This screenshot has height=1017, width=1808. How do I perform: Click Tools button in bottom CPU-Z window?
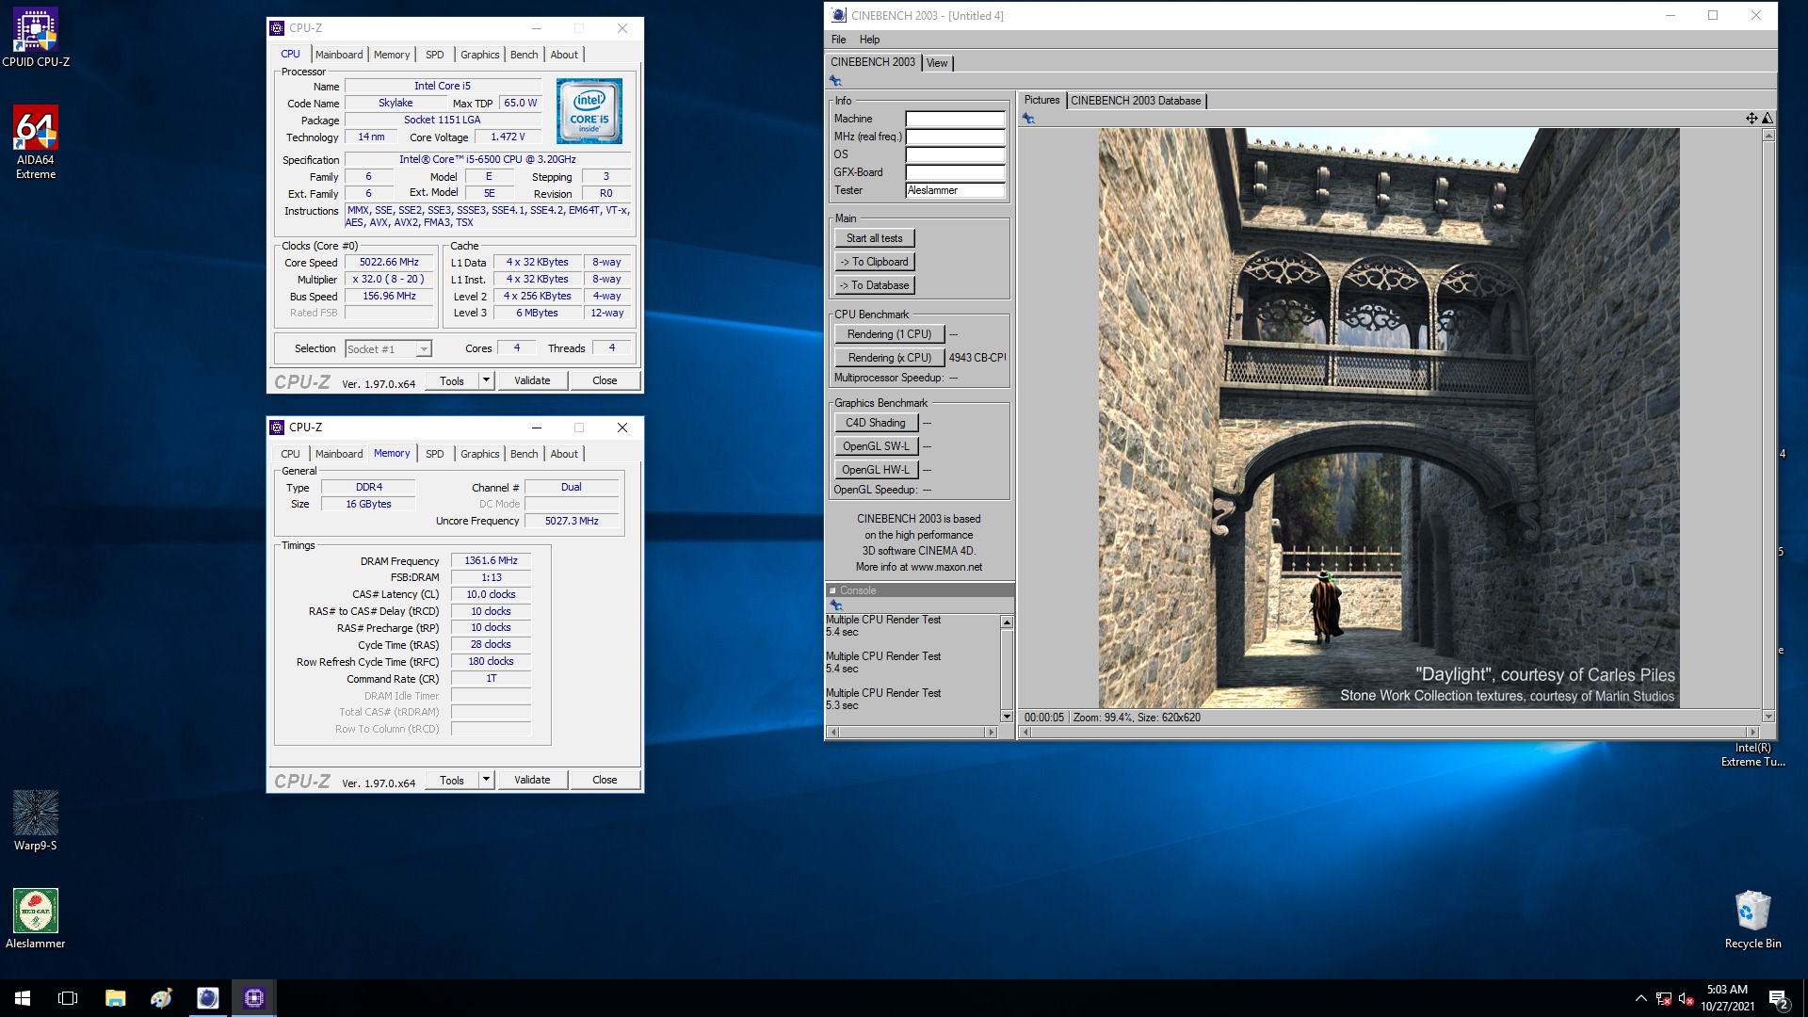click(452, 780)
